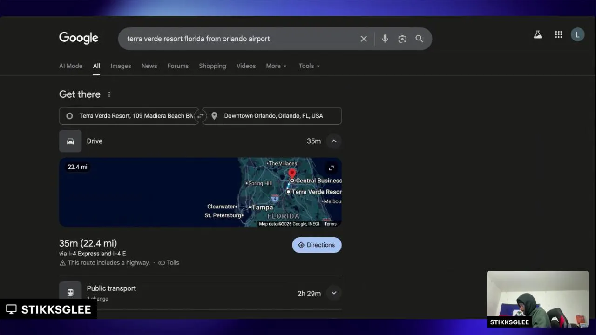Open Search Labs flask icon
596x335 pixels.
click(538, 34)
